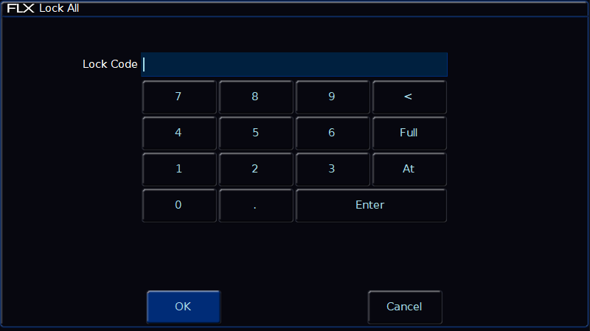Tap keypad digit 6
590x331 pixels.
pos(333,133)
